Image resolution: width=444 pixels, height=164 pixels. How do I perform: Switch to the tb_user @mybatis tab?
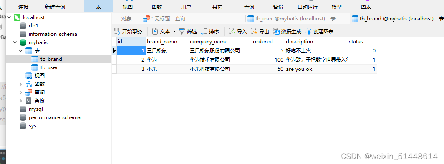coord(297,19)
